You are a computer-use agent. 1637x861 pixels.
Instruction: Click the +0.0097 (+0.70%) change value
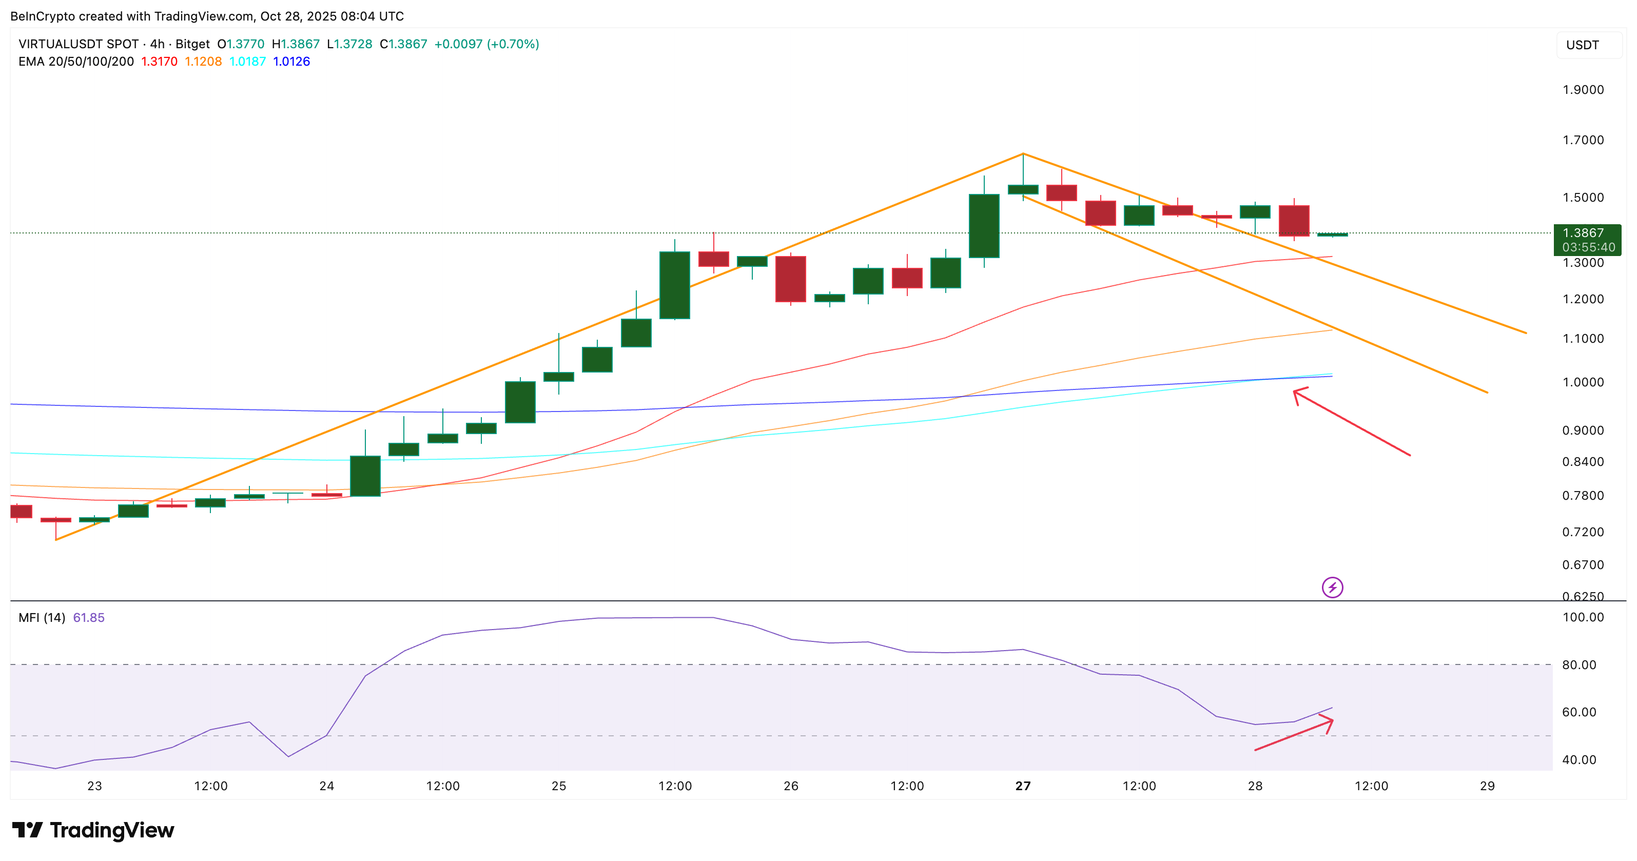click(486, 44)
